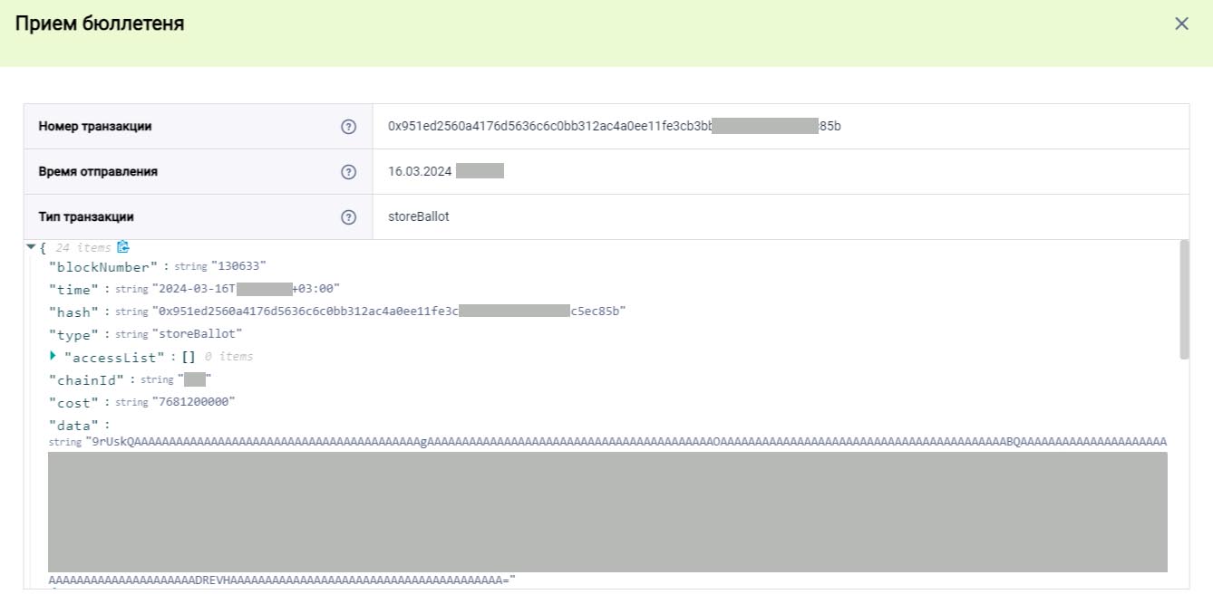Click the JSON viewer vertical scrollbar

(x=1184, y=300)
